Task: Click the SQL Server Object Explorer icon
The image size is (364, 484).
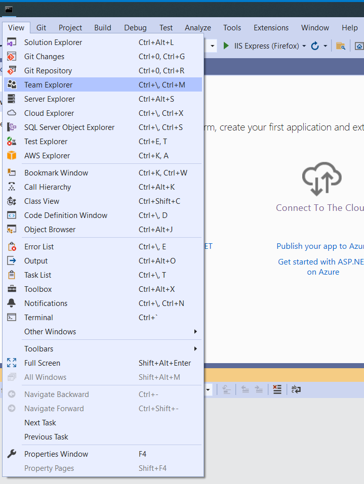Action: (x=12, y=127)
